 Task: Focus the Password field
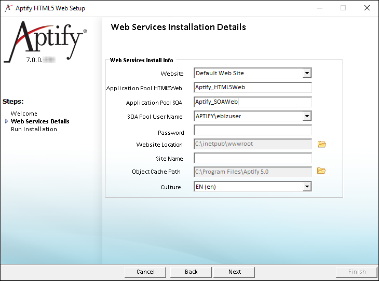coord(253,130)
